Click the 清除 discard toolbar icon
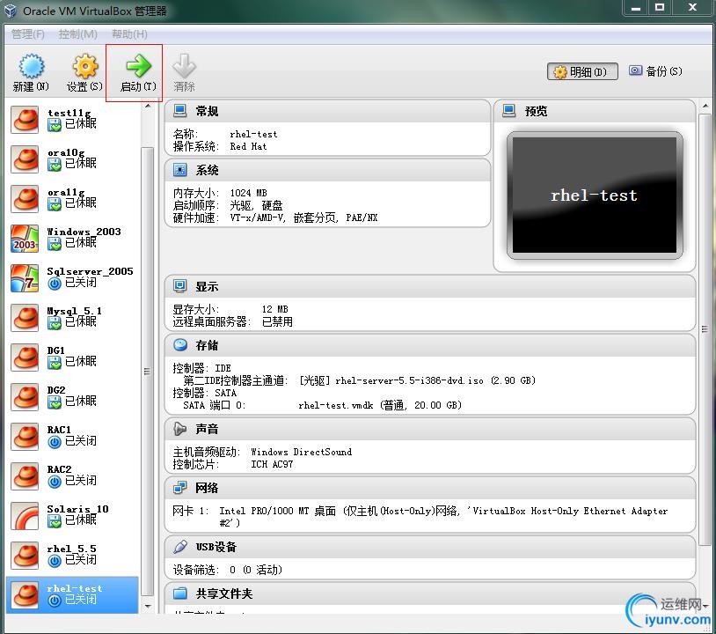This screenshot has height=634, width=716. pyautogui.click(x=184, y=66)
